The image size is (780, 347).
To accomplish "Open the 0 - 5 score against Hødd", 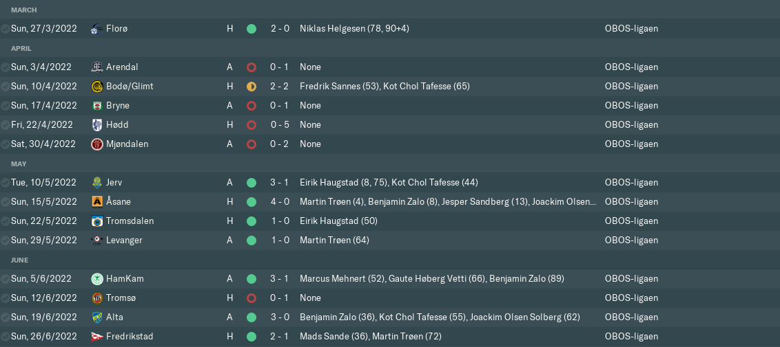I will tap(280, 125).
